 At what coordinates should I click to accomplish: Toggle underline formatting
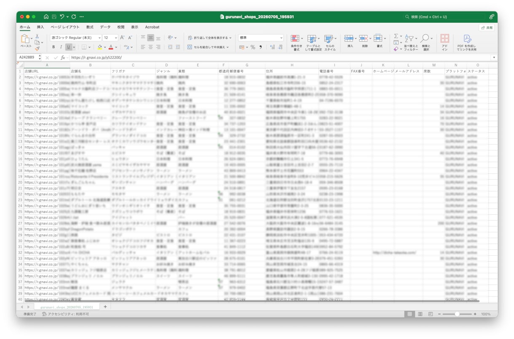[68, 47]
